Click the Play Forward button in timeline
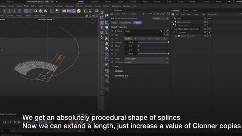The image size is (242, 136). tap(19, 122)
